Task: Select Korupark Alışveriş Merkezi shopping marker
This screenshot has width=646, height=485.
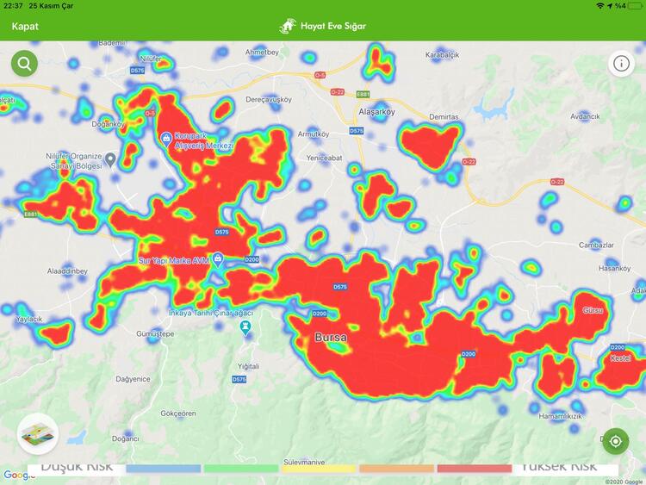Action: (165, 137)
